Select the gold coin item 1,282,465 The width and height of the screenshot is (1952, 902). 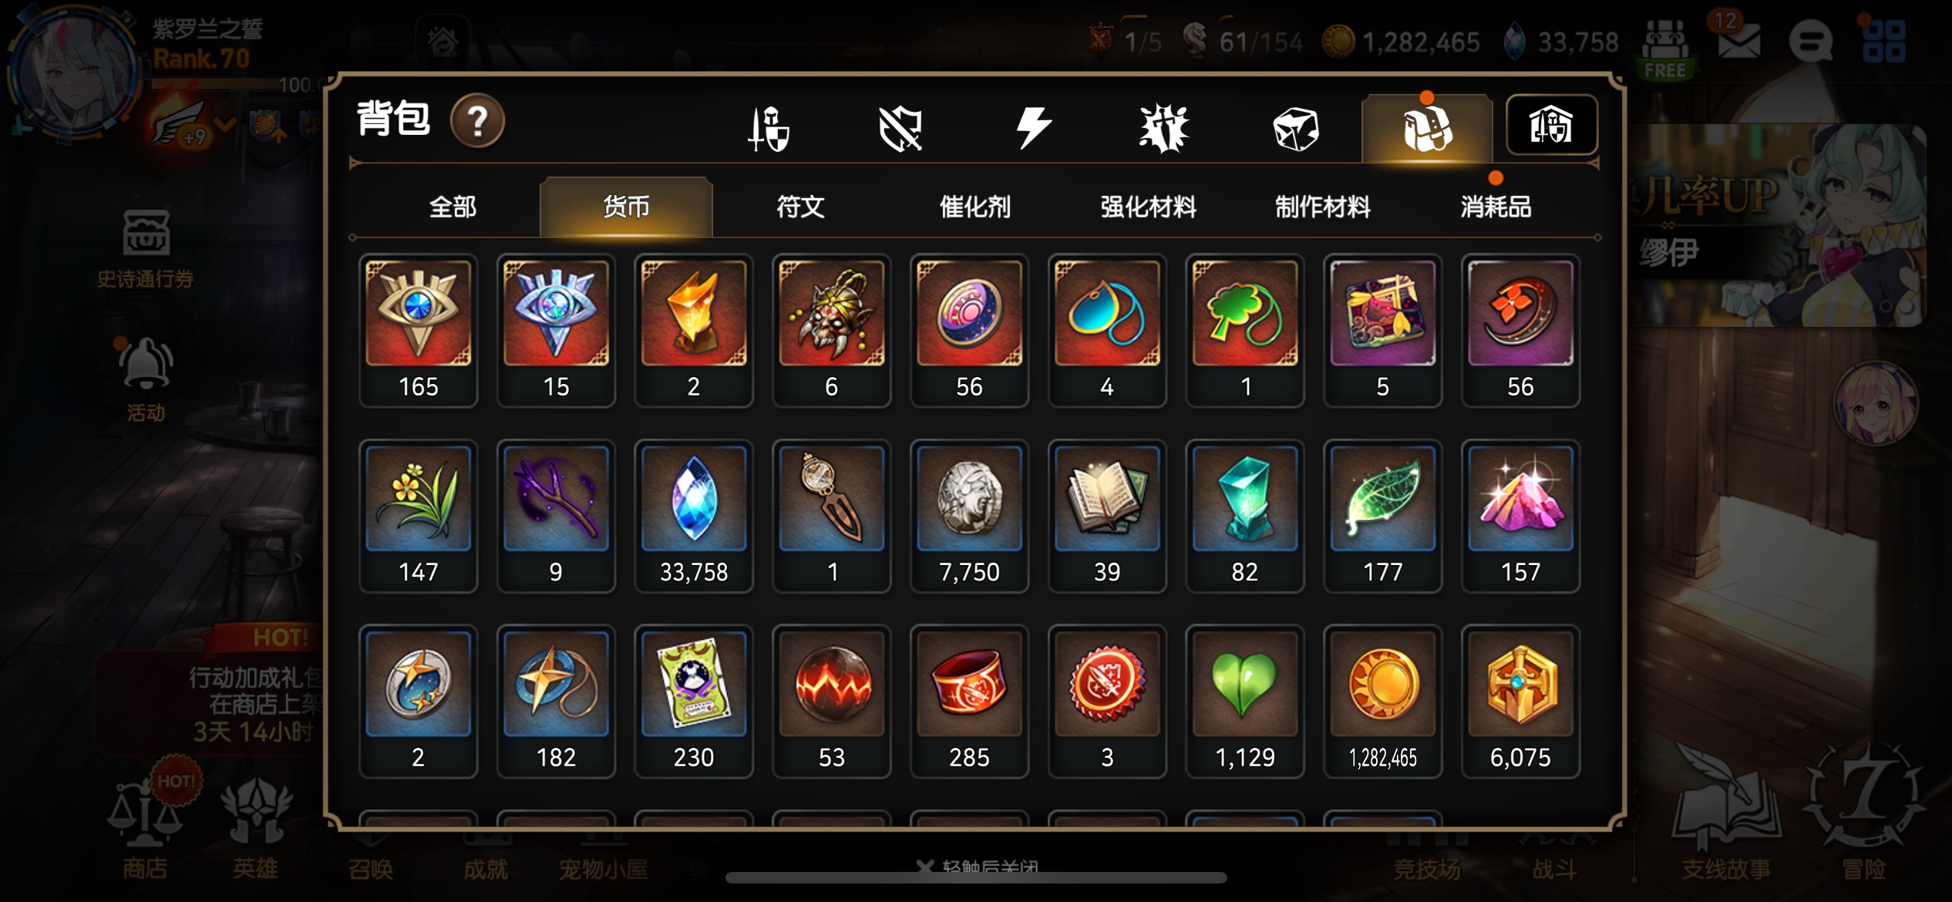pos(1382,701)
